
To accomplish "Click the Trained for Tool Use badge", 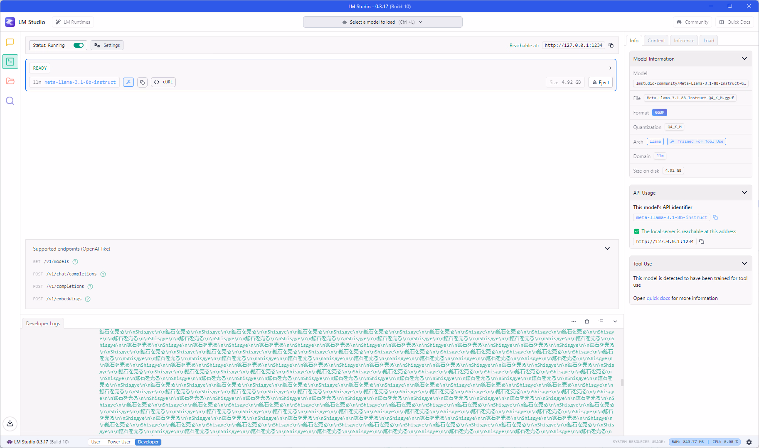I will (697, 141).
